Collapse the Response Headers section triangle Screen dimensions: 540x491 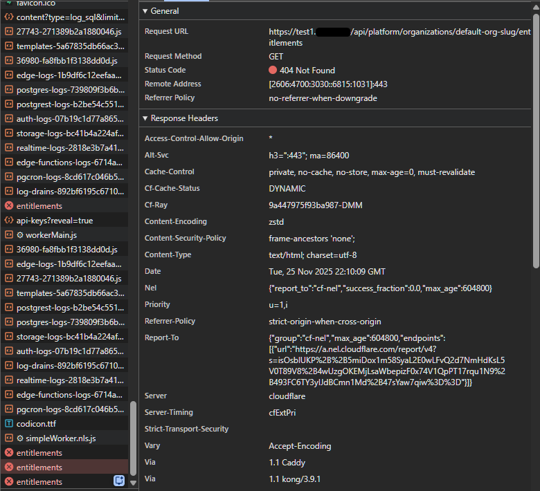145,118
